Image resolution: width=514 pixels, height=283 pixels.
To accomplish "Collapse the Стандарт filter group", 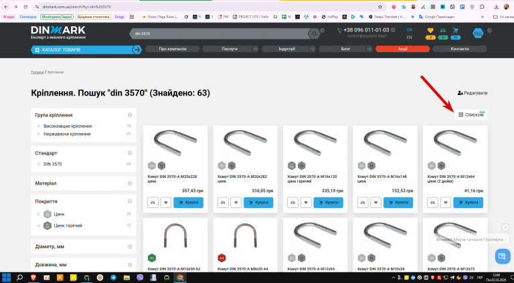I will [x=130, y=153].
